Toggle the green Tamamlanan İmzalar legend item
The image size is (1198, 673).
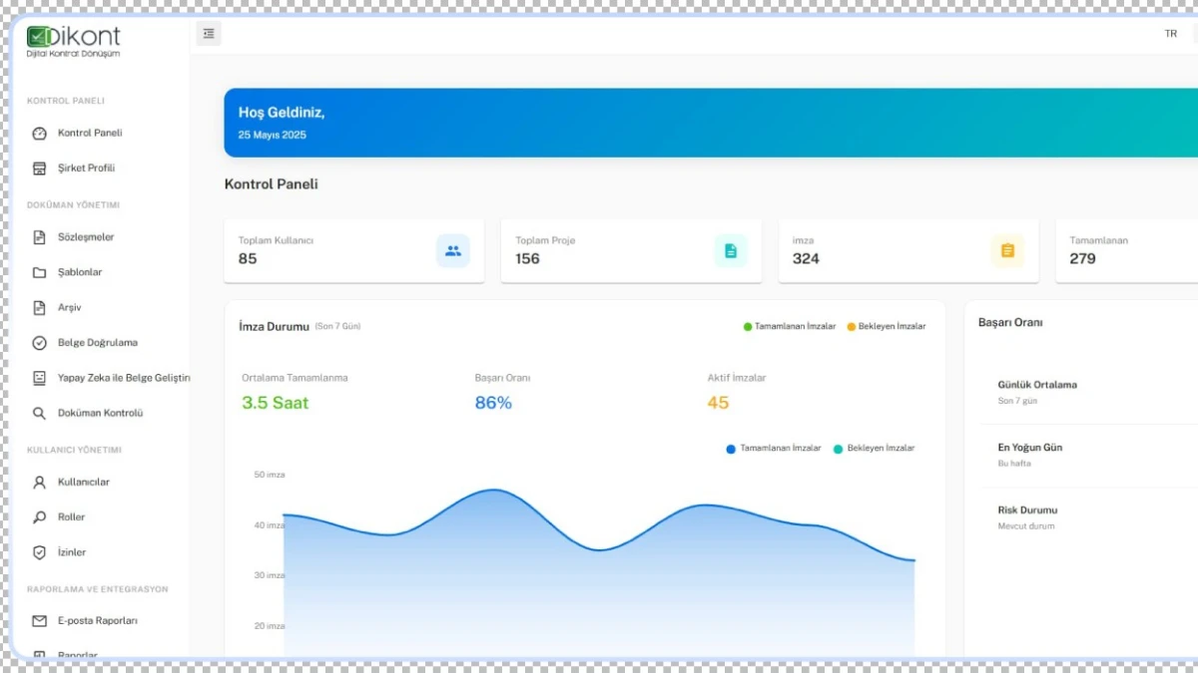coord(789,327)
